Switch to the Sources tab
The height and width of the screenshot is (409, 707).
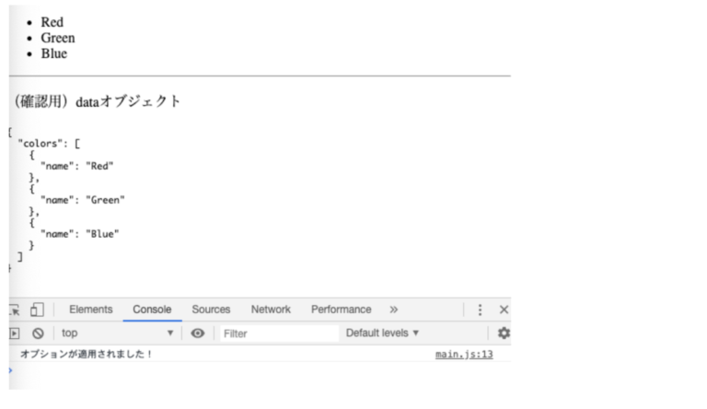(211, 310)
